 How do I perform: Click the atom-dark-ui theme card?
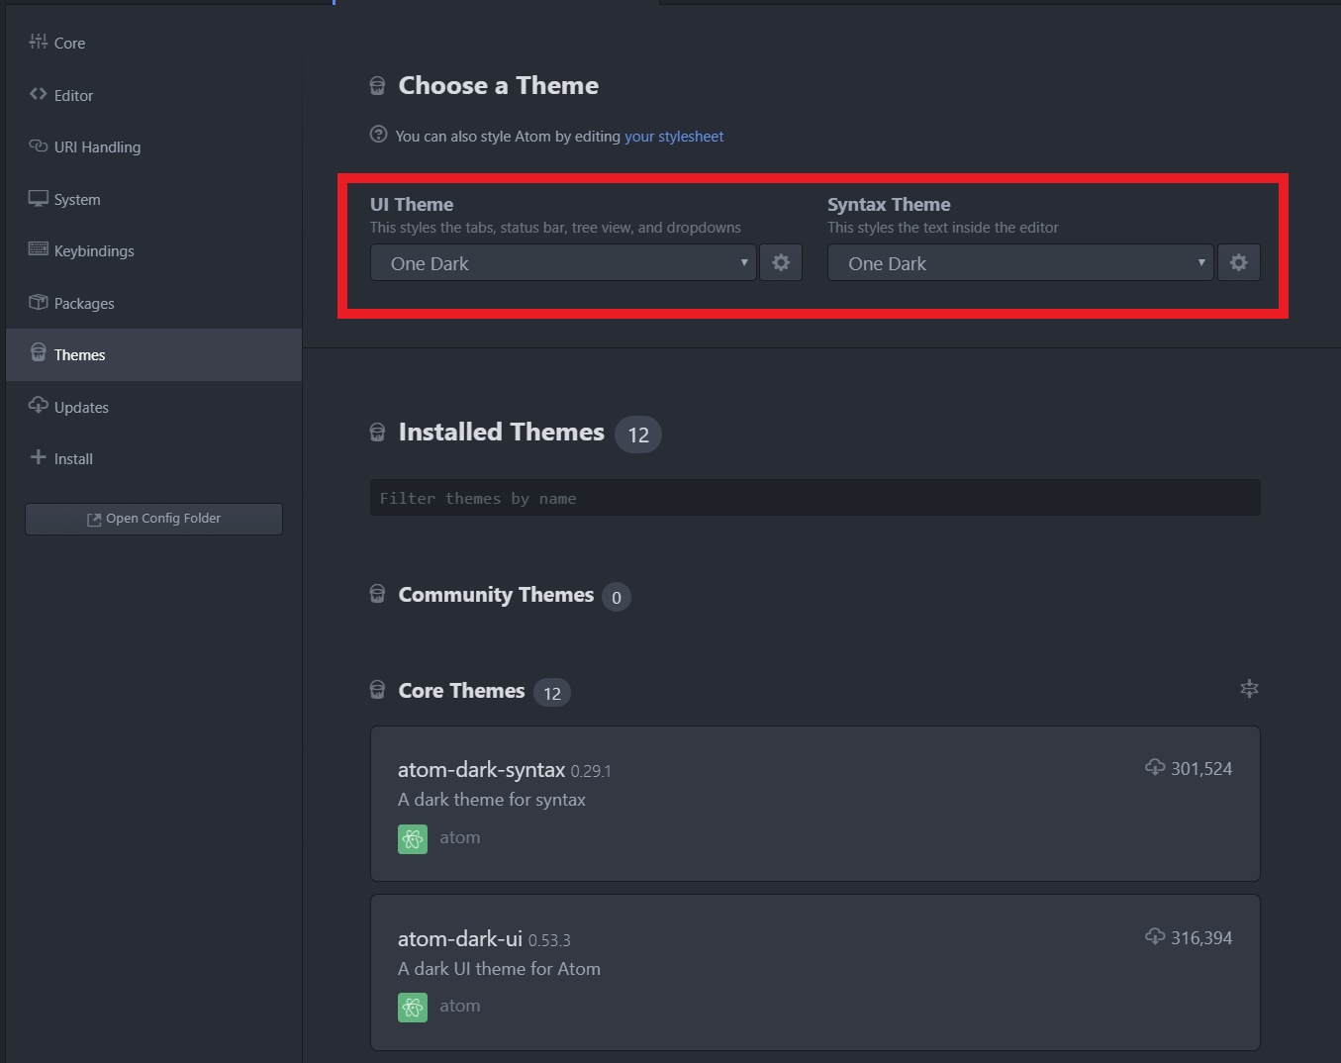(814, 972)
